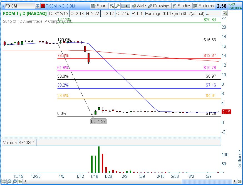Click the chart mode icon below Patterns
243x185 pixels.
click(x=225, y=13)
